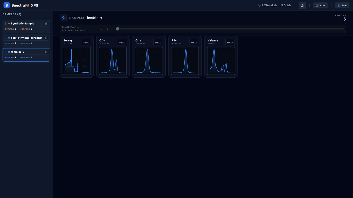353x198 pixels.
Task: Click the SpectraFit S logo icon
Action: pos(7,5)
